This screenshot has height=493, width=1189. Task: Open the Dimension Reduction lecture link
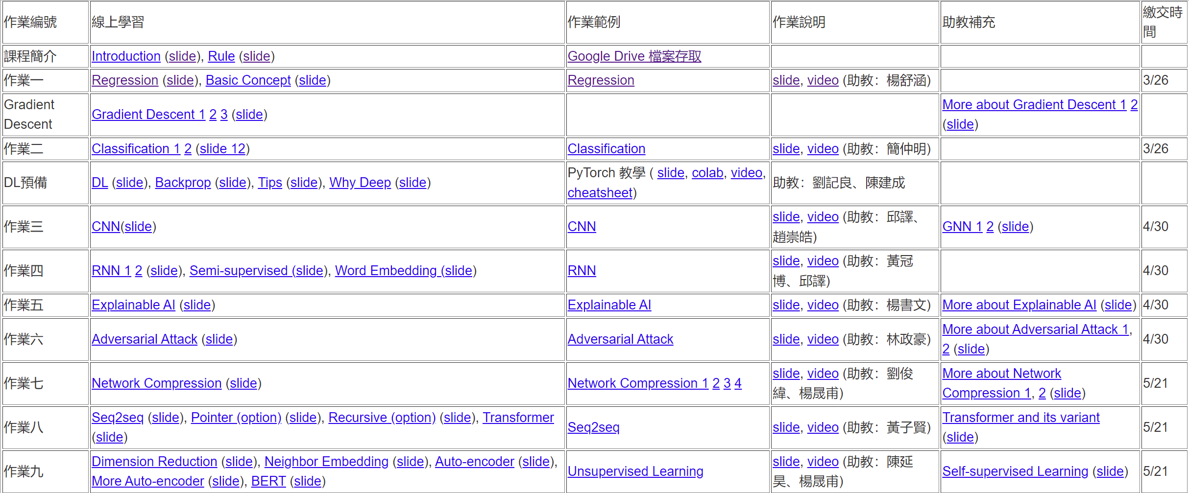154,462
